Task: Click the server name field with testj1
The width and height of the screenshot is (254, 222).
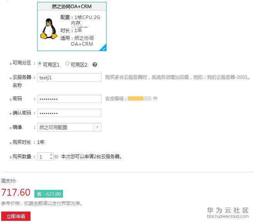Action: pyautogui.click(x=69, y=77)
